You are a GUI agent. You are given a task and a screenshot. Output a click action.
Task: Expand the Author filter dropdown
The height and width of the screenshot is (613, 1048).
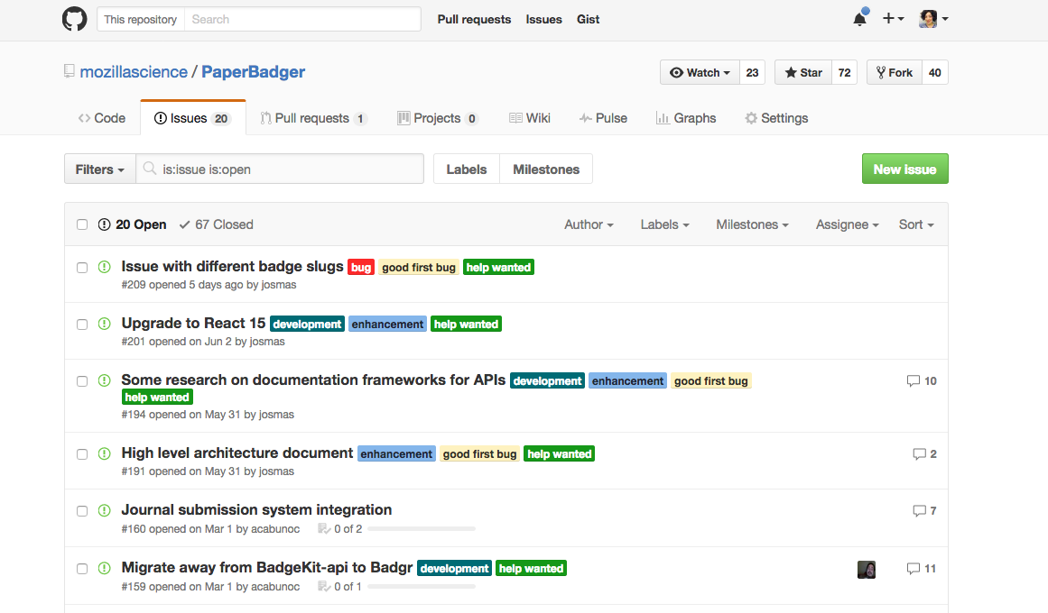tap(589, 224)
